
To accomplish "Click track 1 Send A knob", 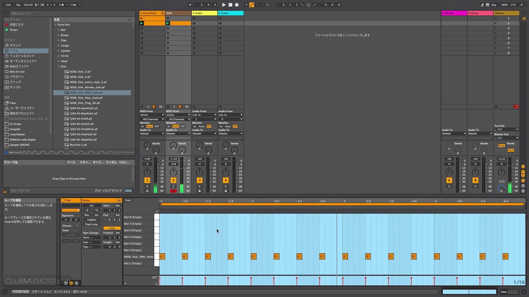I will (147, 146).
